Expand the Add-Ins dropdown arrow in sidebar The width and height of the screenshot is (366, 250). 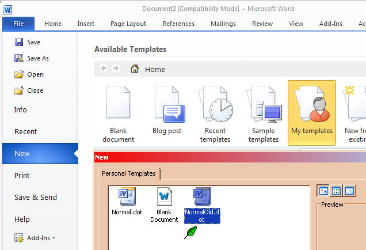click(54, 238)
